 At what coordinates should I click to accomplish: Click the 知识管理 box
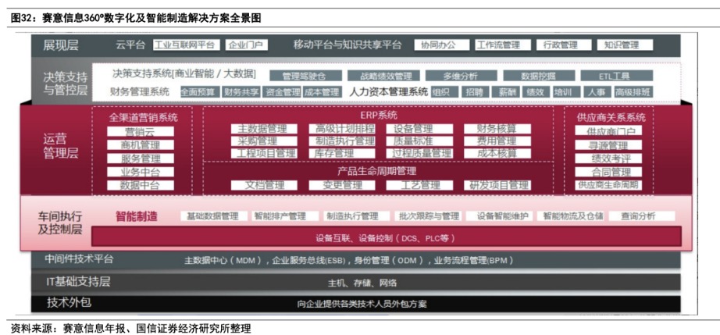621,45
